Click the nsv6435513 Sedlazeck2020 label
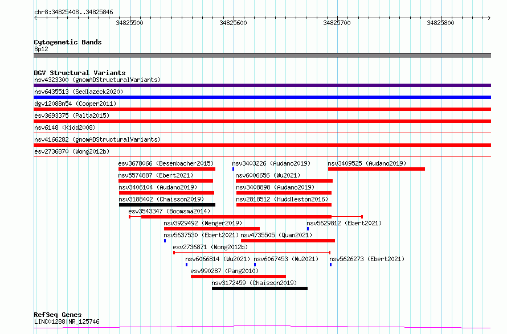 click(x=79, y=92)
